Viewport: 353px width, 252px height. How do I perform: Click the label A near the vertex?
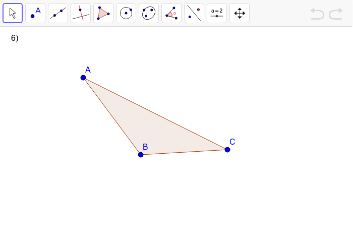tap(88, 70)
